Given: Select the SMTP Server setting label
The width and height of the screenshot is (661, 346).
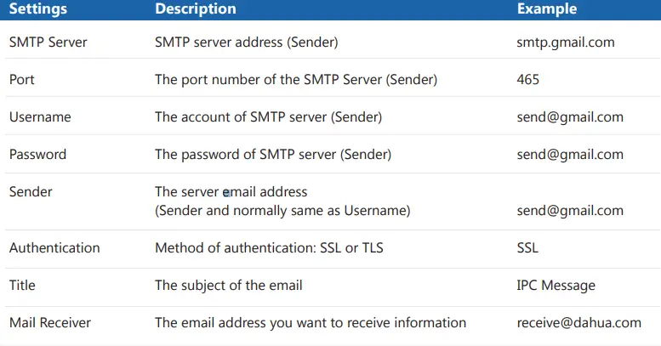Looking at the screenshot, I should [x=48, y=42].
